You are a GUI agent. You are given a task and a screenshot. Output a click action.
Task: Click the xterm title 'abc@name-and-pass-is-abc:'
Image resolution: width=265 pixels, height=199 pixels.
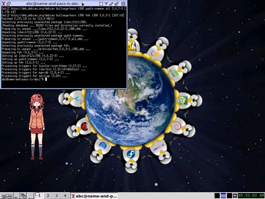pyautogui.click(x=53, y=4)
